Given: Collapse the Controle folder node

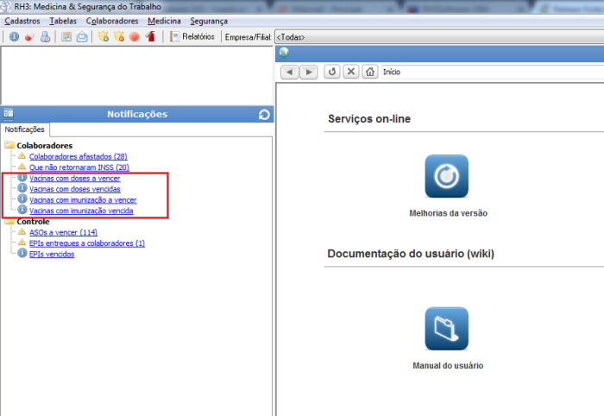Looking at the screenshot, I should pyautogui.click(x=10, y=222).
